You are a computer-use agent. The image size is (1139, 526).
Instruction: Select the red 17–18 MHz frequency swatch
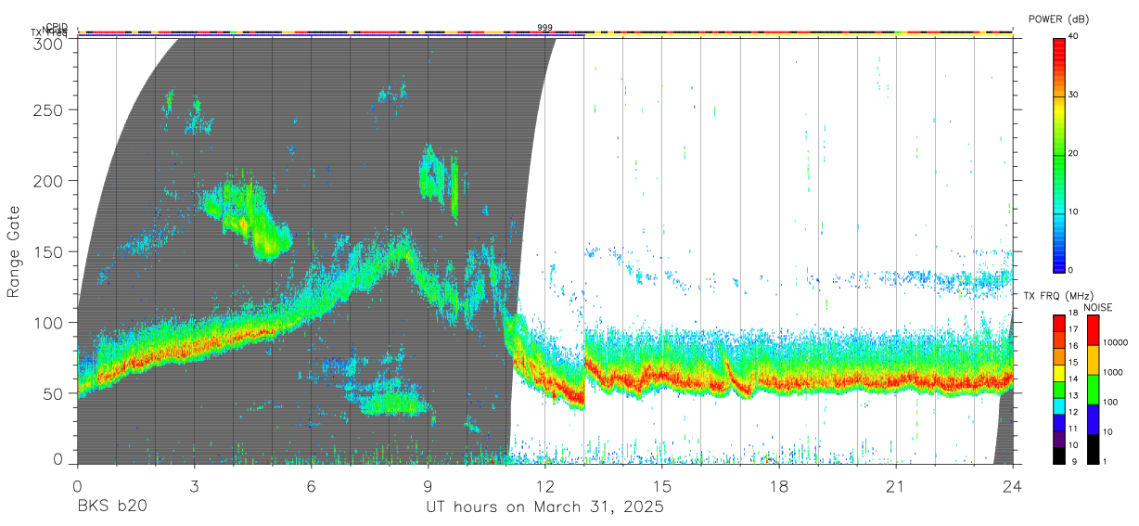(1058, 323)
